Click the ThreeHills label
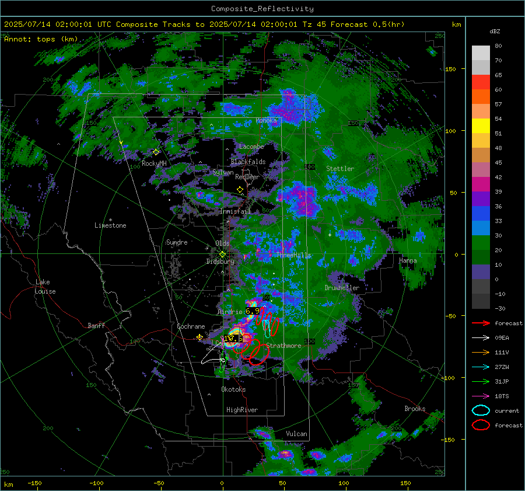Viewport: 525px width, 491px height. pyautogui.click(x=293, y=255)
